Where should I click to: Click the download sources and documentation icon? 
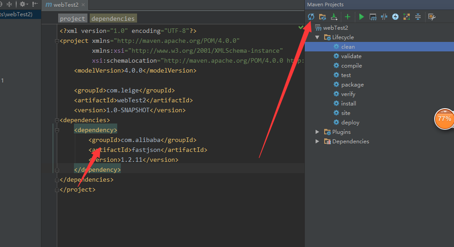click(x=334, y=17)
